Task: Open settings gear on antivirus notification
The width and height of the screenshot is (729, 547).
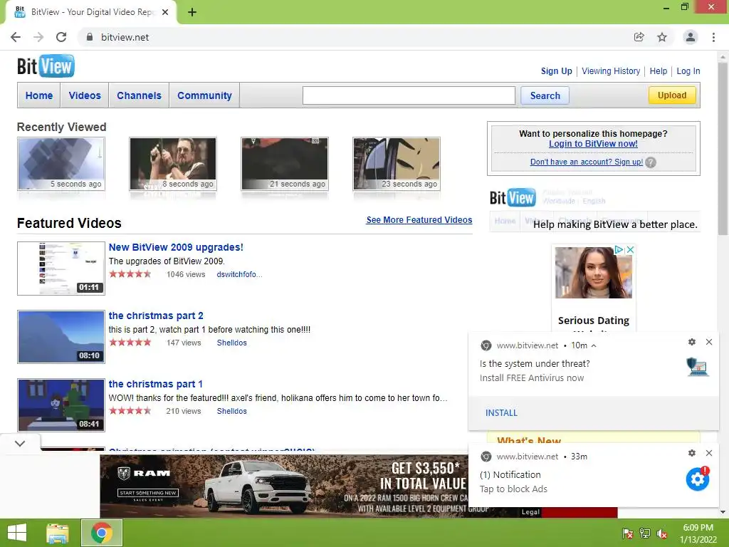Action: [692, 342]
